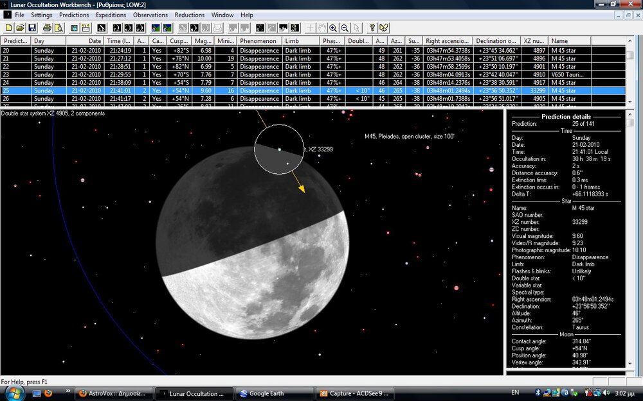
Task: Activate the hand pan tool
Action: [x=321, y=28]
